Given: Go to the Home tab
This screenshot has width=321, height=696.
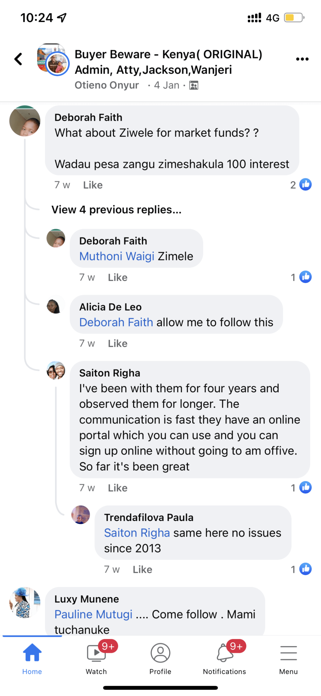Looking at the screenshot, I should [x=32, y=659].
